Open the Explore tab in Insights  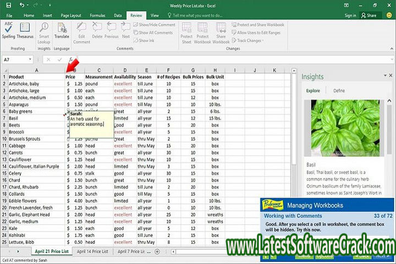[x=313, y=91]
